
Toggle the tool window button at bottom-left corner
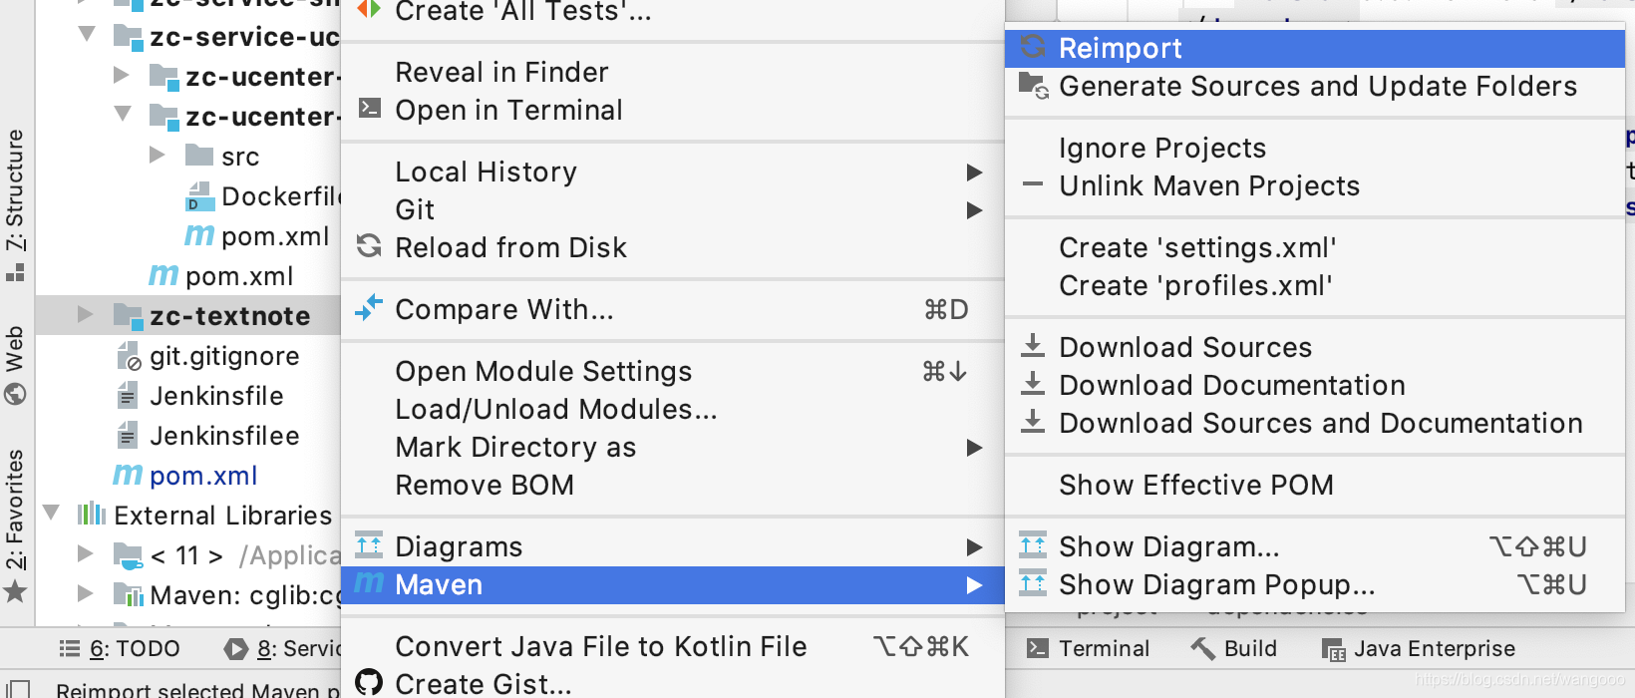(16, 688)
